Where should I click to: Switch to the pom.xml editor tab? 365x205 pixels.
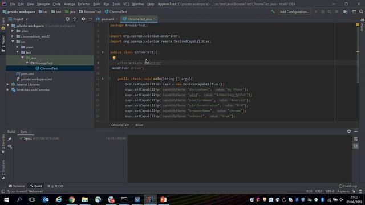[107, 19]
